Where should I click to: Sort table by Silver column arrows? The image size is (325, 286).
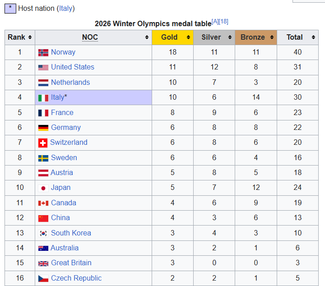230,37
